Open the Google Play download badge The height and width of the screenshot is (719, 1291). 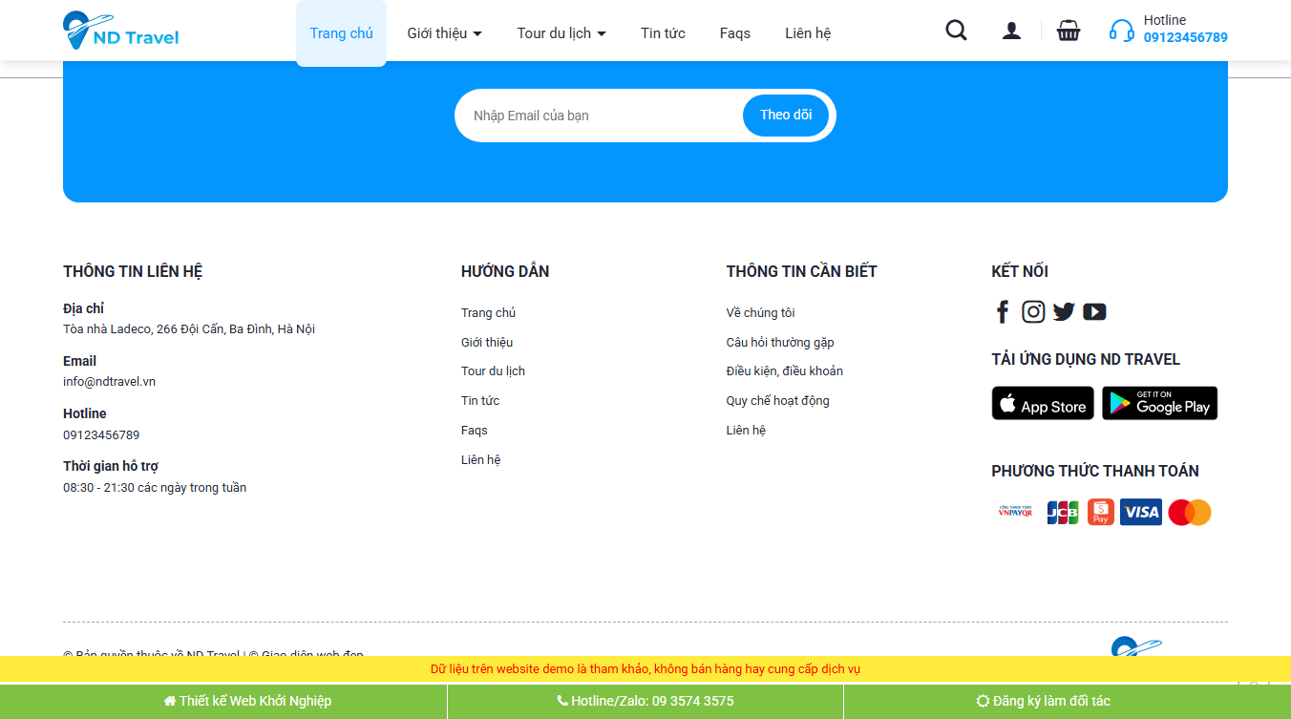point(1160,403)
